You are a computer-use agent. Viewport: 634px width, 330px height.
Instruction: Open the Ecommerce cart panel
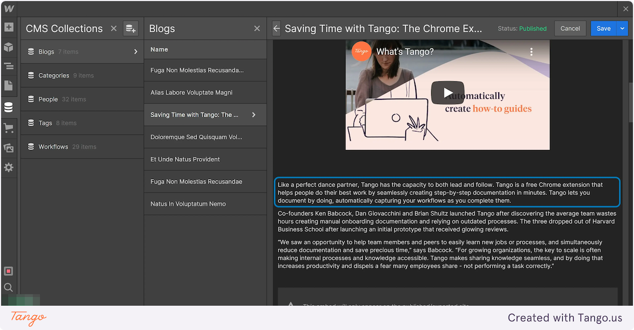(8, 128)
